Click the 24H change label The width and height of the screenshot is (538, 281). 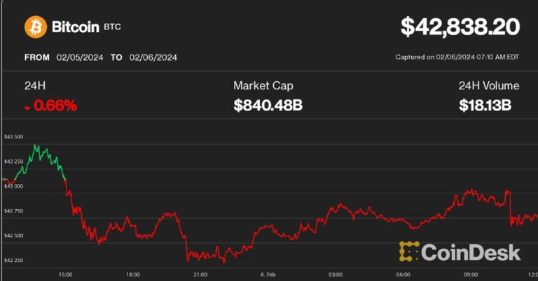click(34, 86)
